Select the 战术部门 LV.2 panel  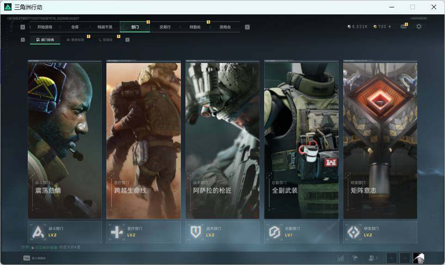tap(222, 232)
